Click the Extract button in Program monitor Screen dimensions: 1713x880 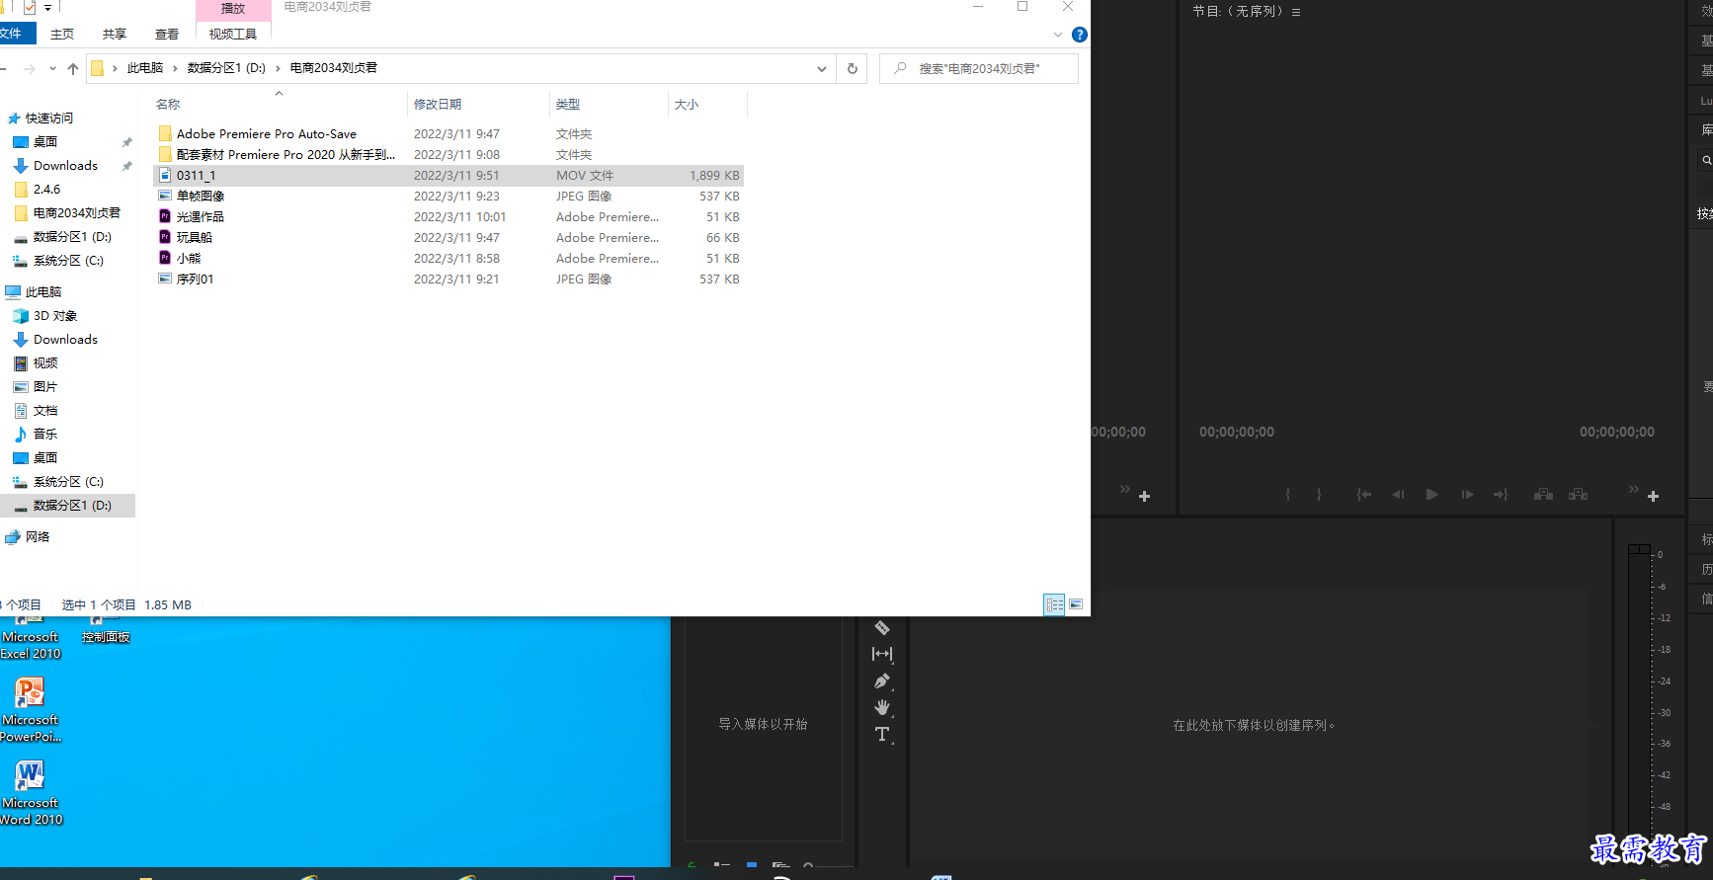click(1579, 495)
